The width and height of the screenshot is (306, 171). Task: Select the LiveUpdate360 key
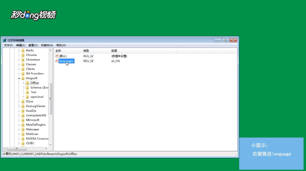[36, 115]
